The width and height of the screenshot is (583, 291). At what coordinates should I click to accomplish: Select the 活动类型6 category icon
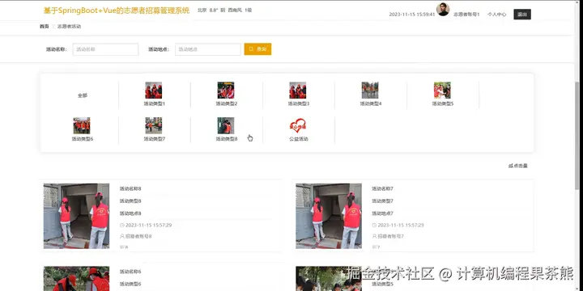(x=82, y=125)
